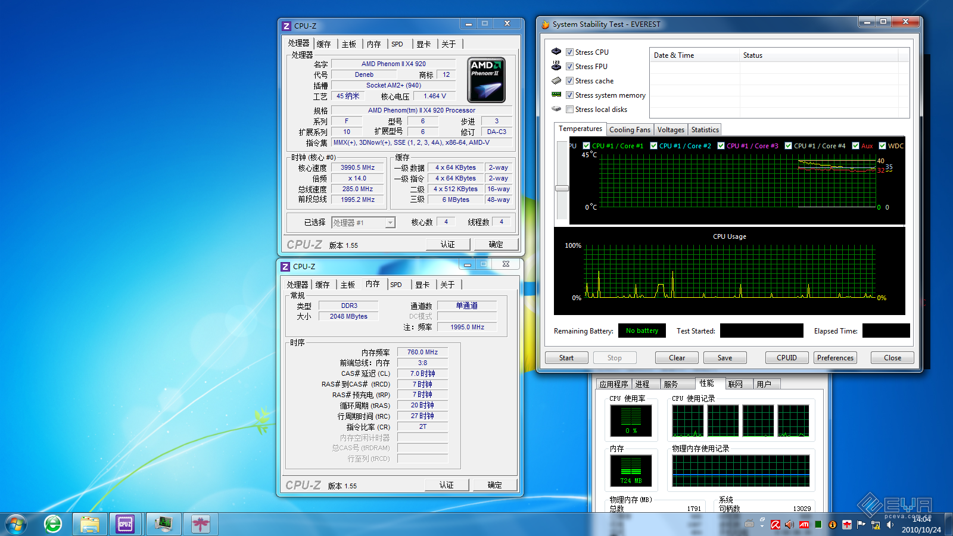Viewport: 953px width, 536px height.
Task: Open Avira antivirus tray icon
Action: pos(775,525)
